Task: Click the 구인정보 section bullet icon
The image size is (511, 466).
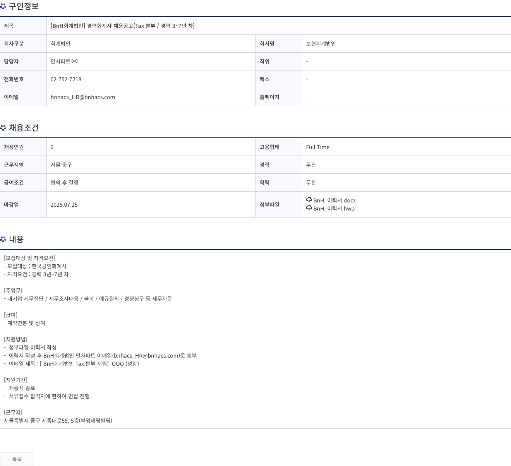Action: 3,7
